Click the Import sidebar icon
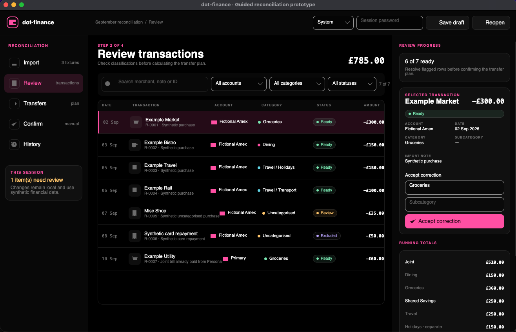This screenshot has height=332, width=516. tap(14, 63)
